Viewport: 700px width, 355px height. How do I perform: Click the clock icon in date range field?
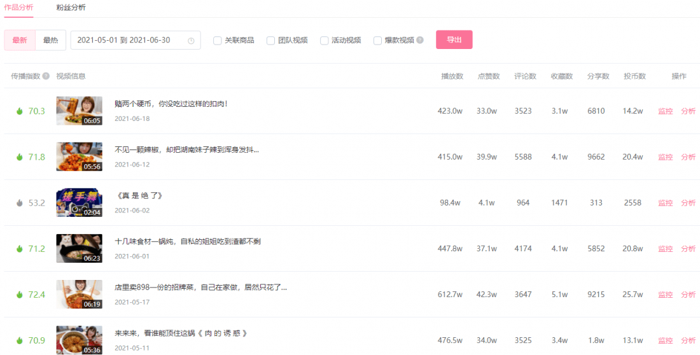pyautogui.click(x=191, y=41)
